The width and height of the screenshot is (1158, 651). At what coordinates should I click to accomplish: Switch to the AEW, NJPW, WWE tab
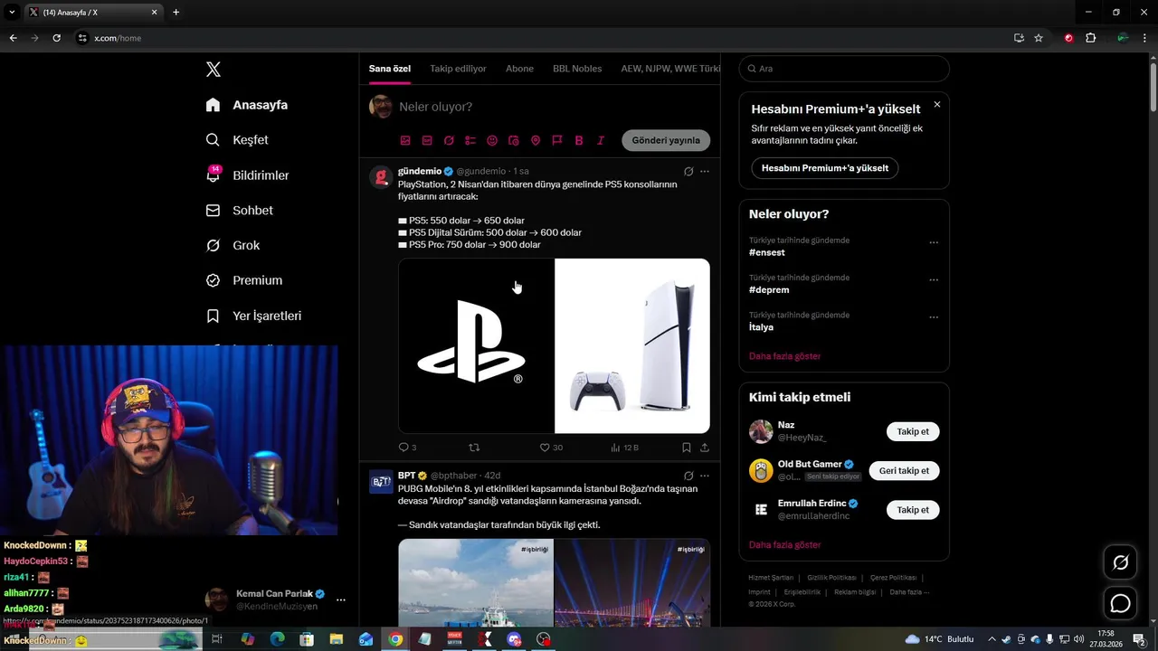tap(670, 69)
